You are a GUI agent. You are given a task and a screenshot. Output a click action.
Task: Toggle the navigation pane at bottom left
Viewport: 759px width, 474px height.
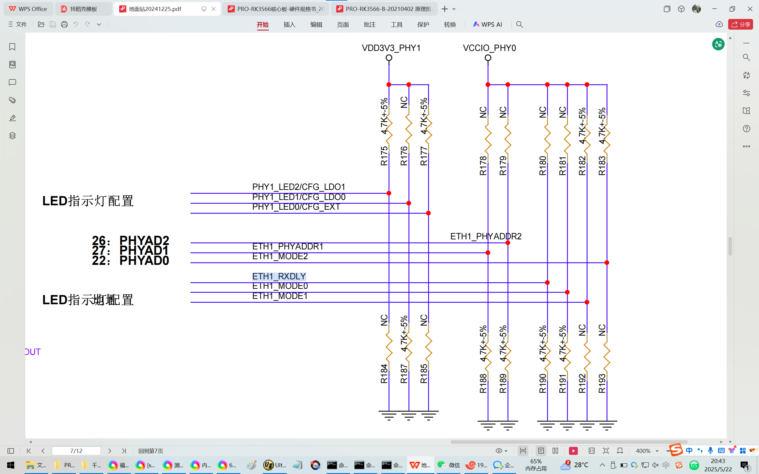pos(11,451)
